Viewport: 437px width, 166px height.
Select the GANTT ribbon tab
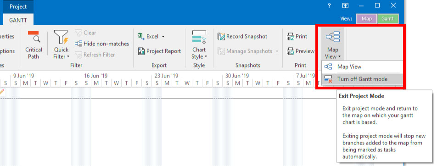point(18,20)
